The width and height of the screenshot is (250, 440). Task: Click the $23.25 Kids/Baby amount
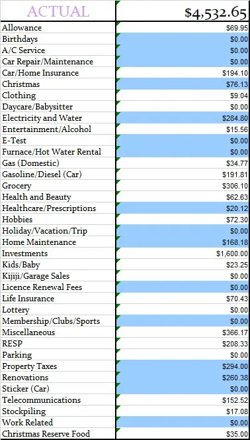coord(237,265)
